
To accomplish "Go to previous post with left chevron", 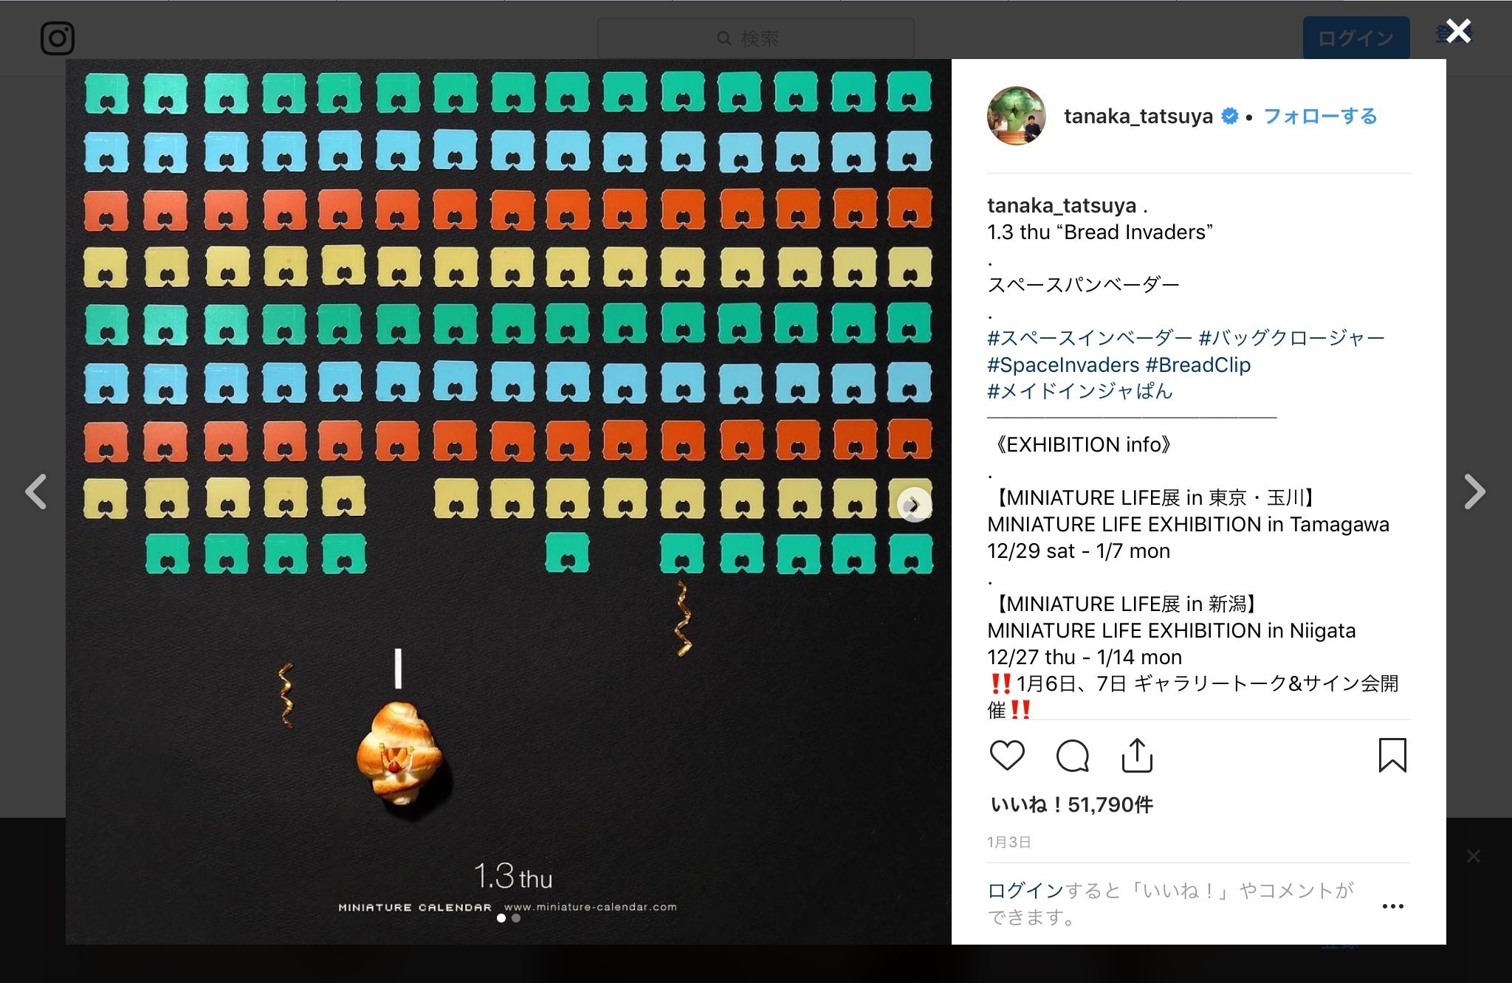I will [36, 492].
